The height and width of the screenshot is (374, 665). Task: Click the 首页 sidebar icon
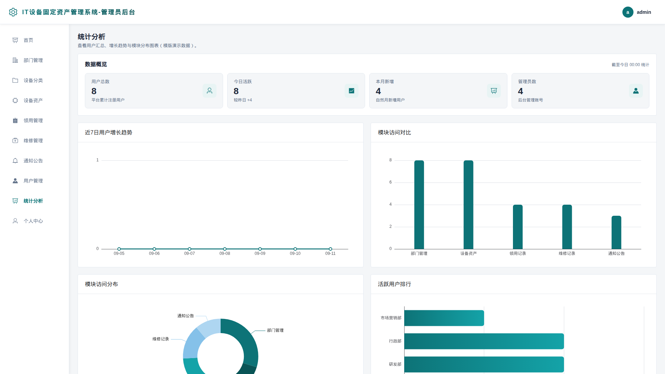[x=15, y=40]
